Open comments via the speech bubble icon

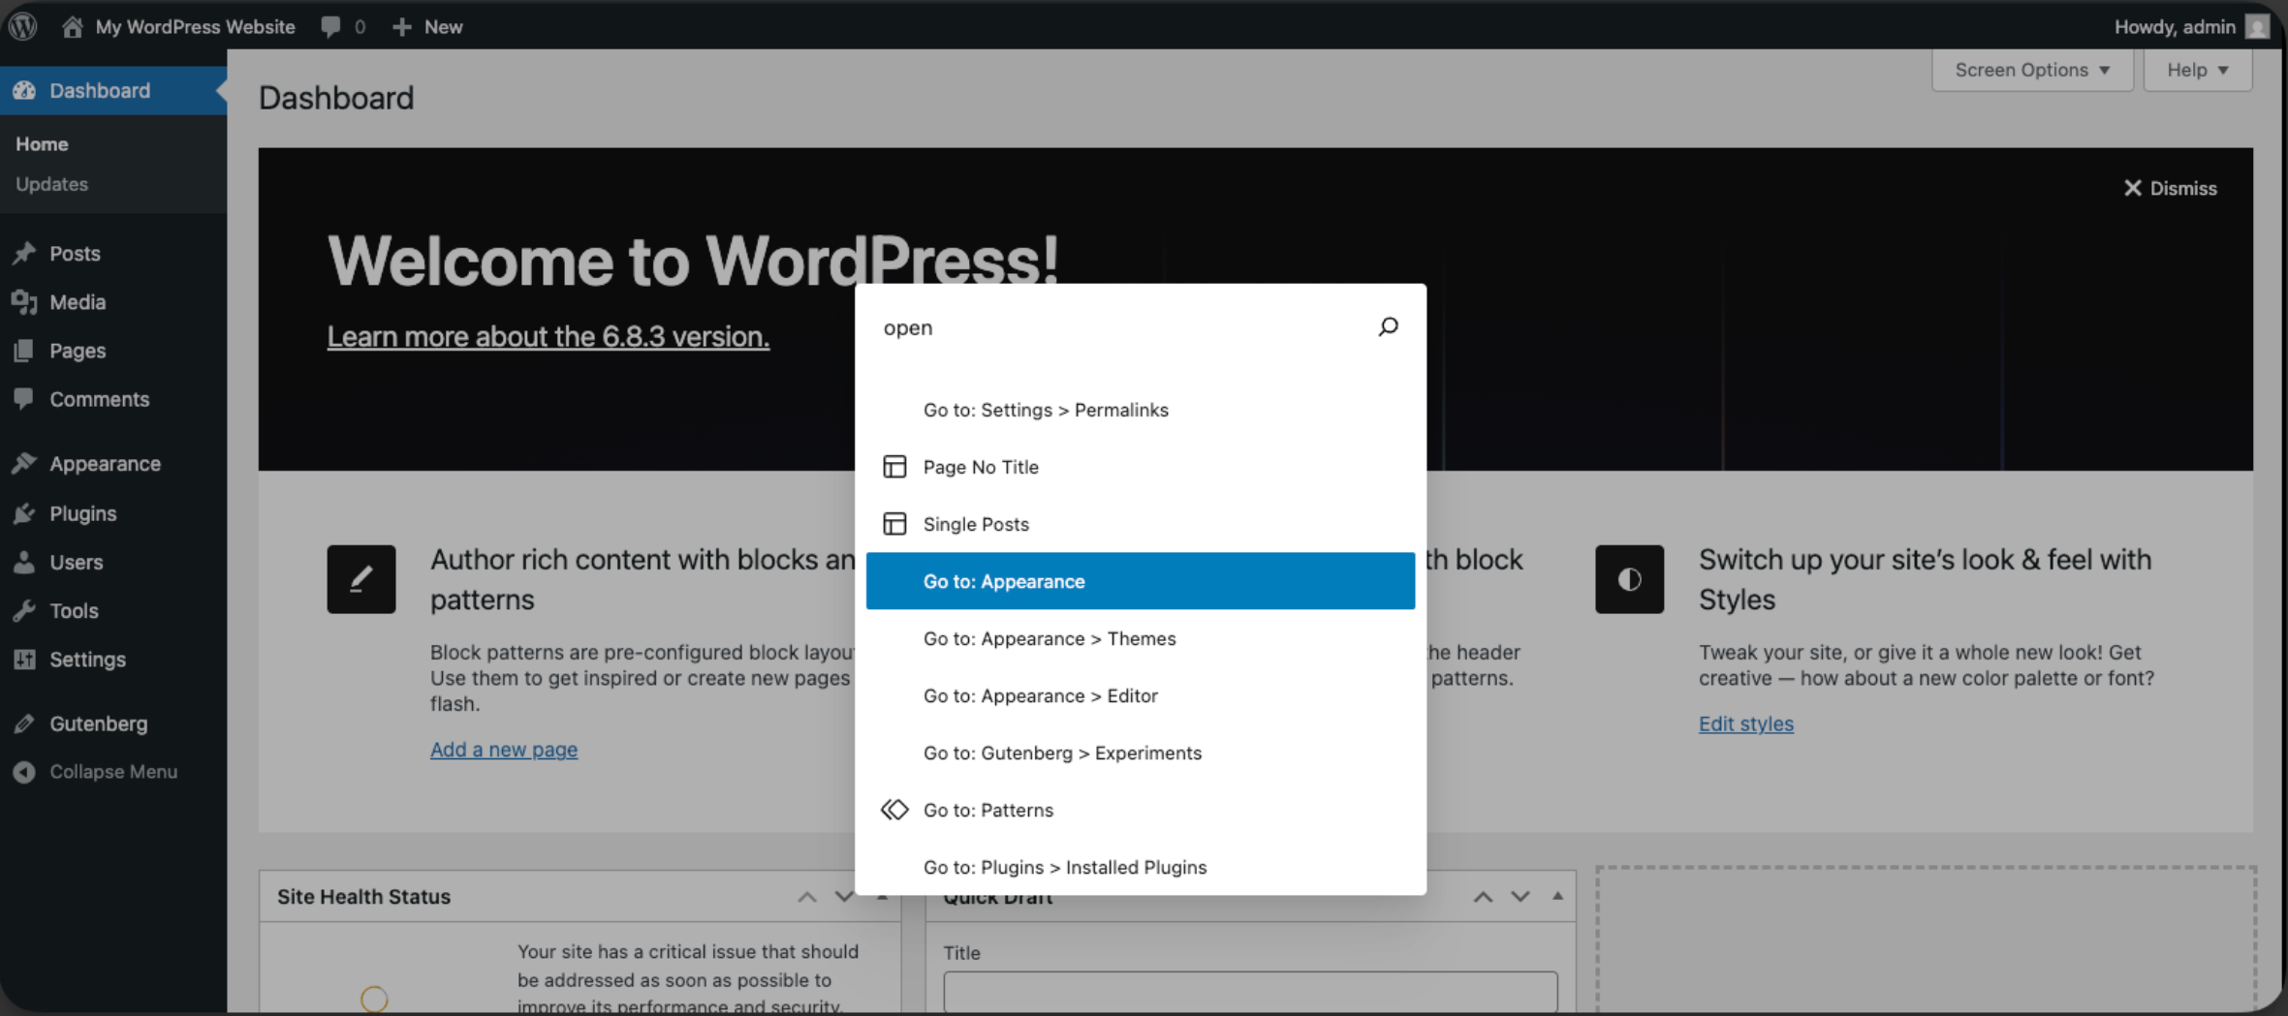click(329, 26)
